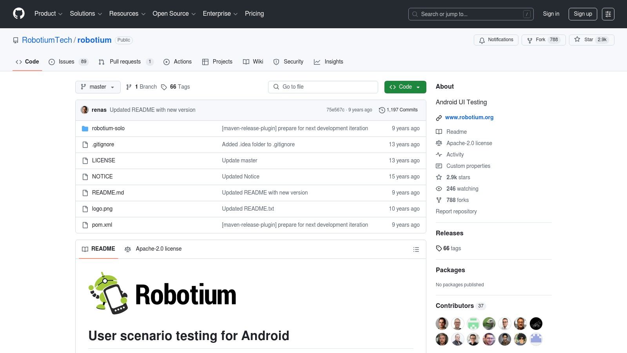Click the eye icon next to 246 watching

point(439,189)
